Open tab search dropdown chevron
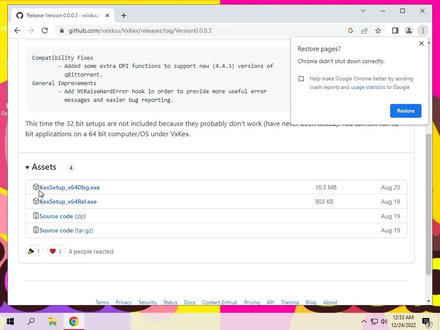 [363, 11]
